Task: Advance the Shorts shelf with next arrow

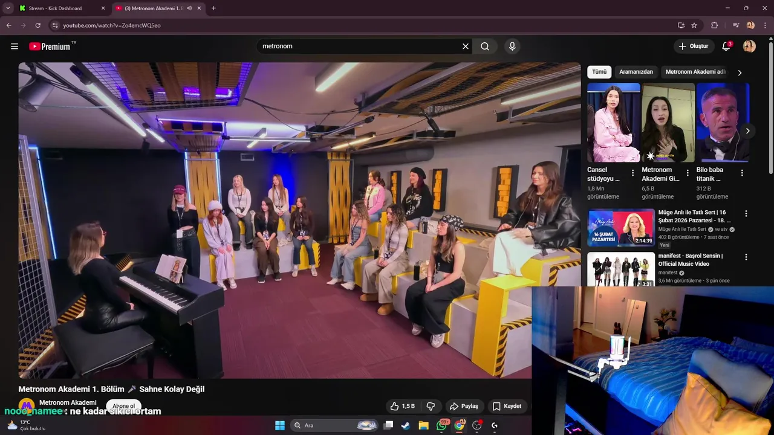Action: coord(747,131)
